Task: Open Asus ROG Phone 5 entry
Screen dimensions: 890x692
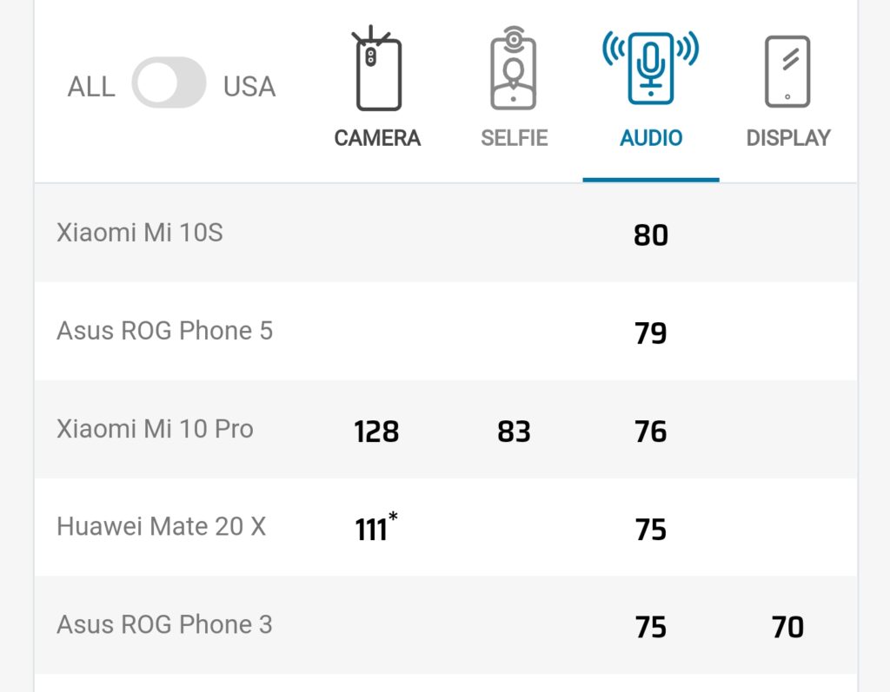Action: [164, 331]
